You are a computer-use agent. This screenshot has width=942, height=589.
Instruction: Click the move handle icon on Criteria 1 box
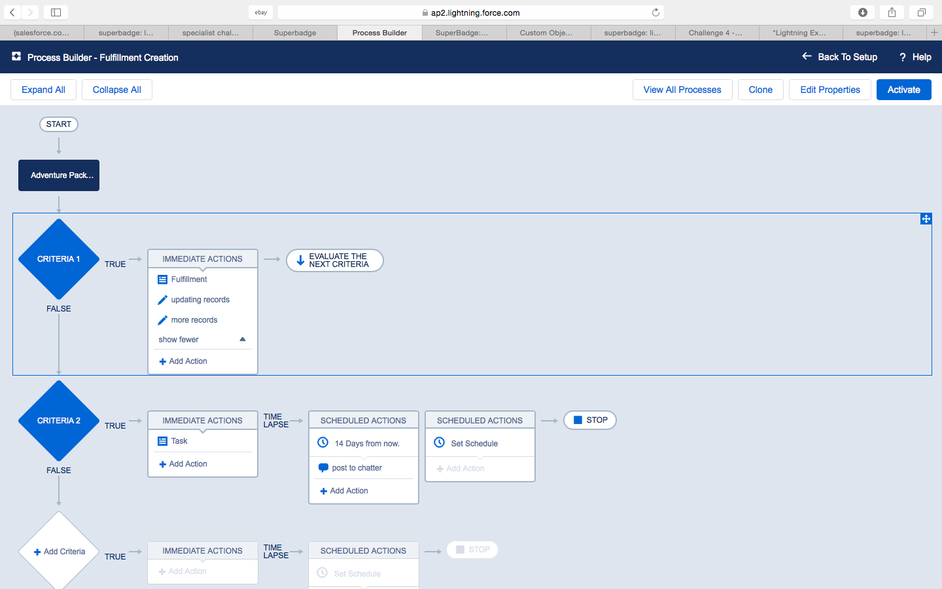coord(926,219)
